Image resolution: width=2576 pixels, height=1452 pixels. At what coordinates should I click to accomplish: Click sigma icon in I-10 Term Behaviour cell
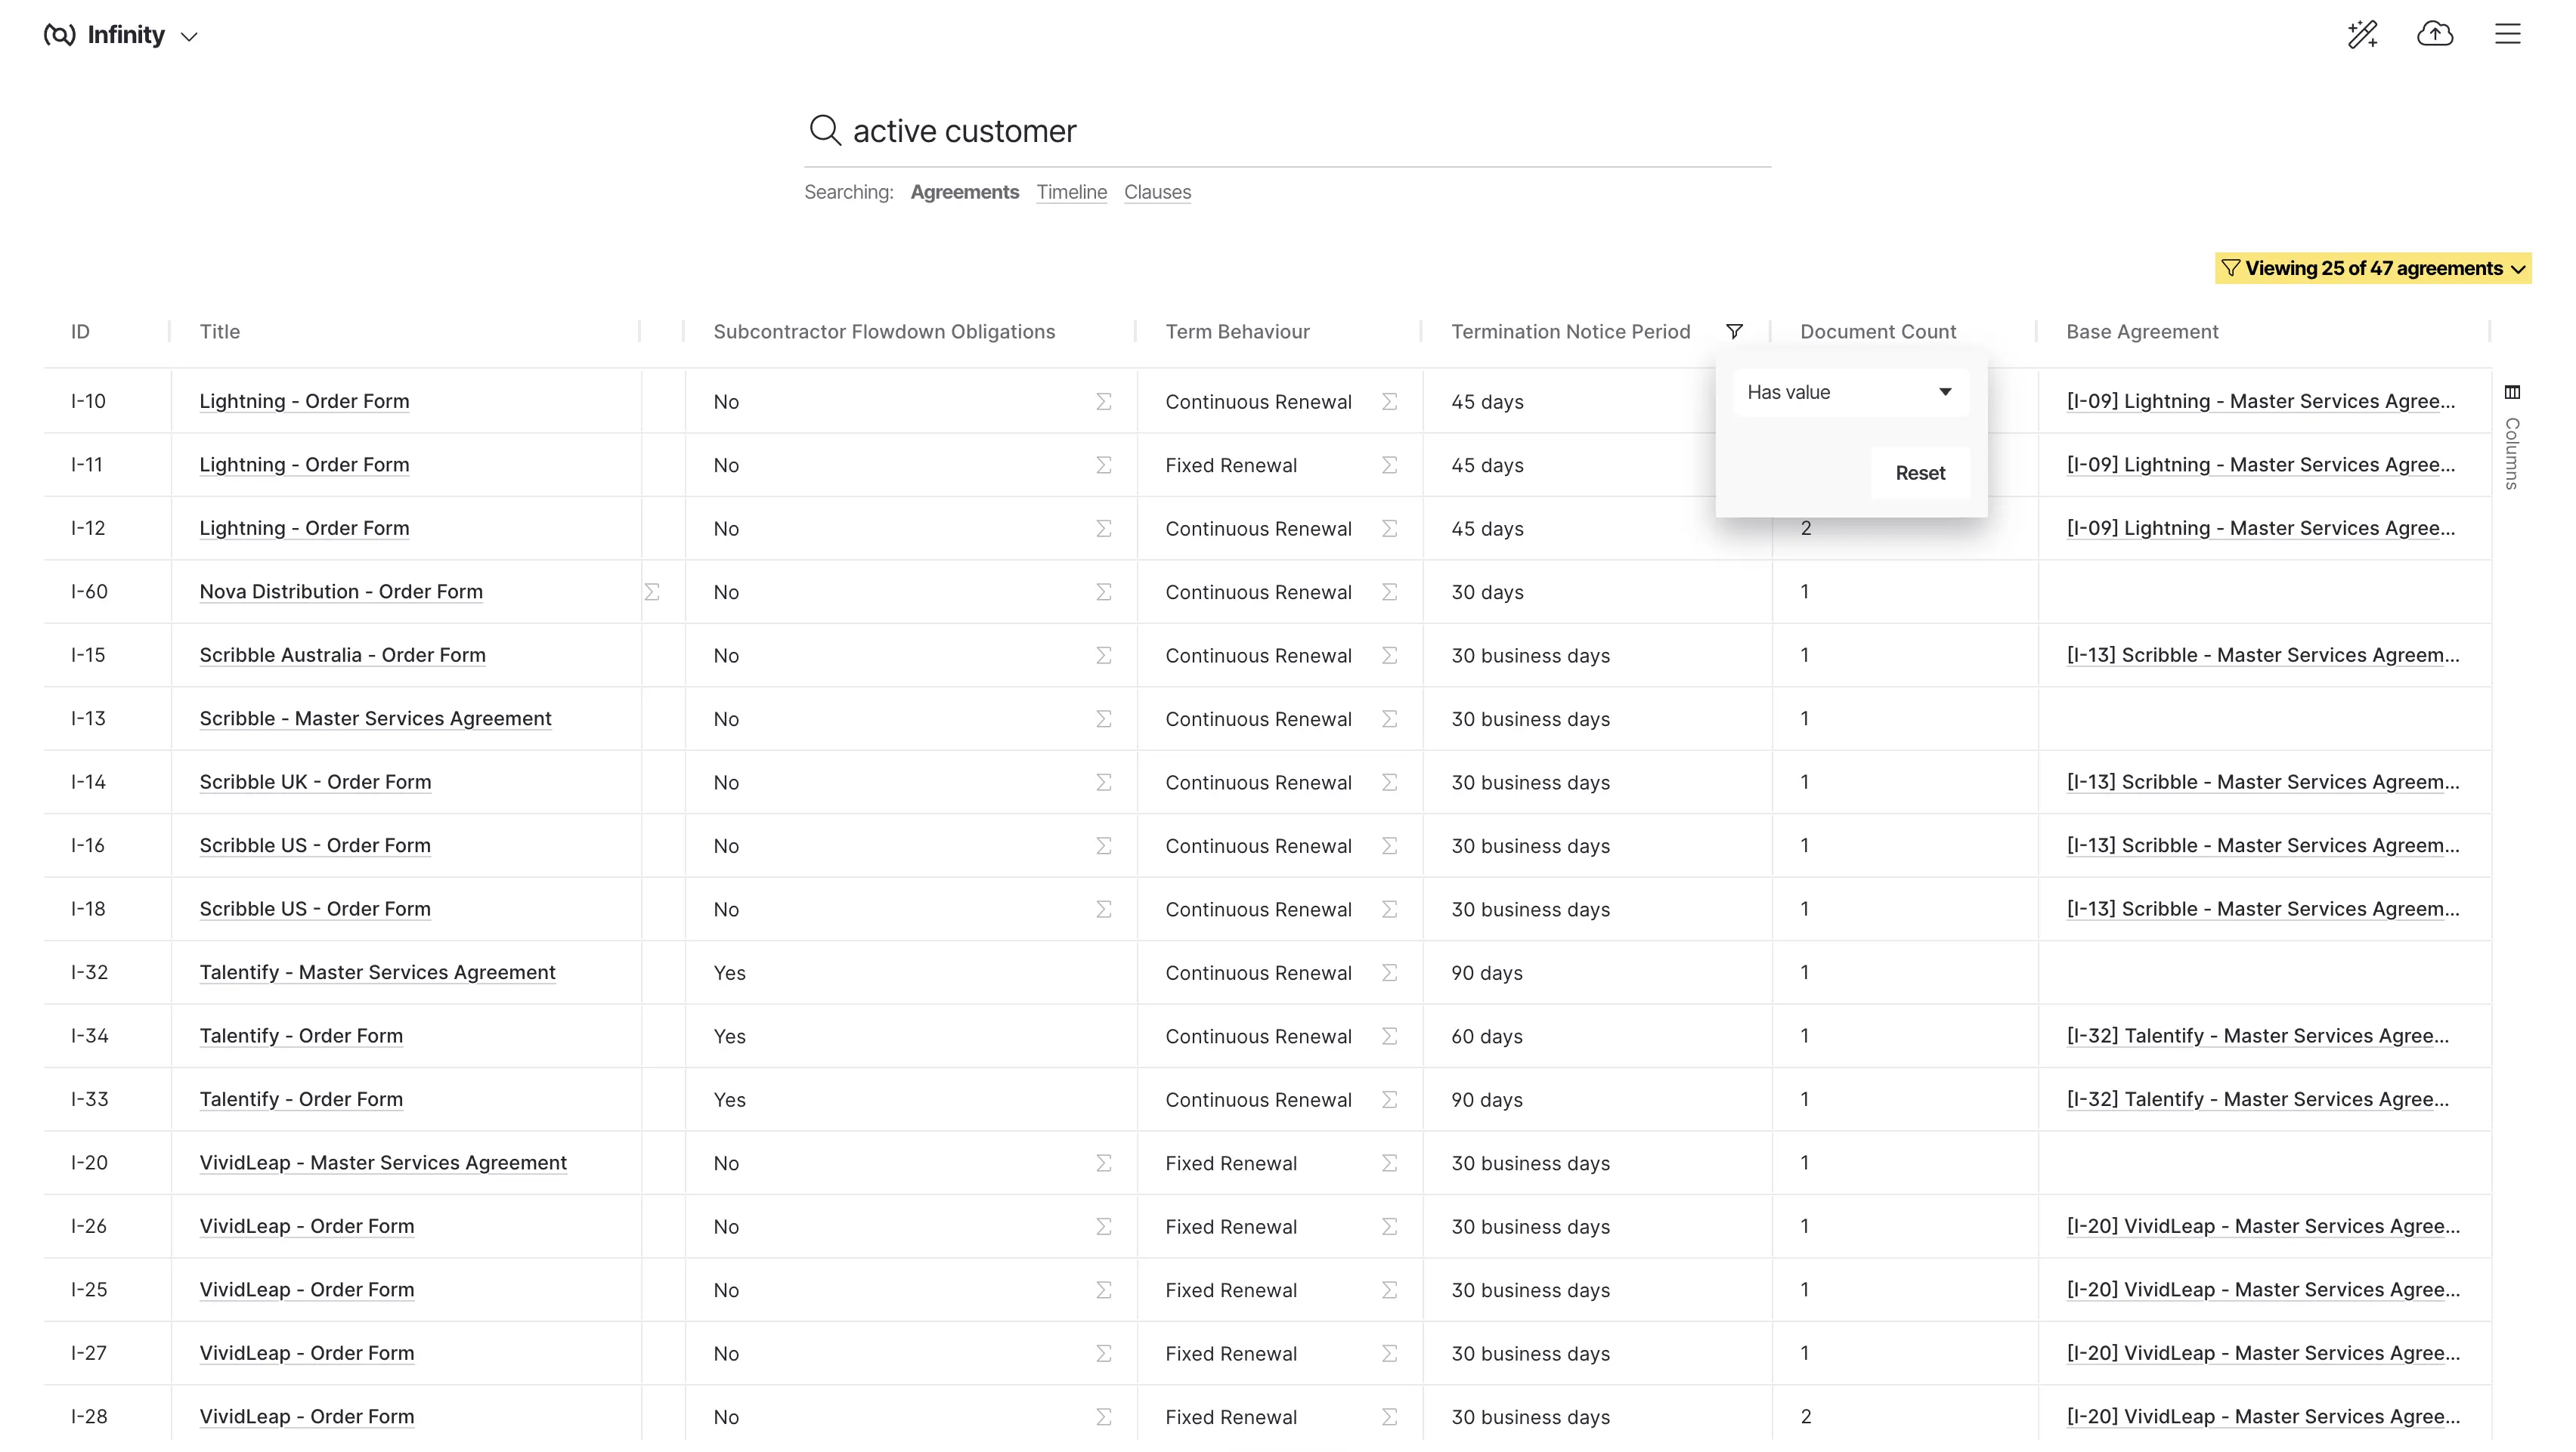point(1389,402)
